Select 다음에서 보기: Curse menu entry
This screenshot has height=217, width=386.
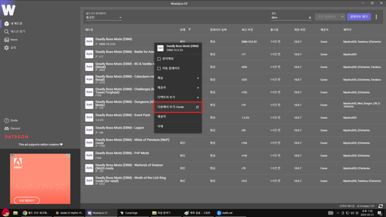pos(178,107)
